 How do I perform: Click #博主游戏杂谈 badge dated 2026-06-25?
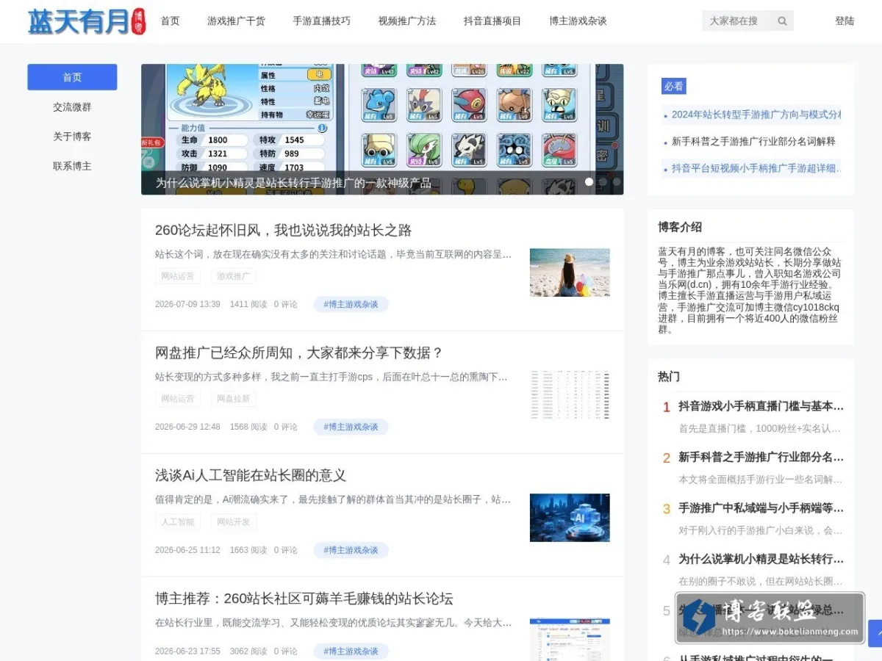click(x=351, y=550)
